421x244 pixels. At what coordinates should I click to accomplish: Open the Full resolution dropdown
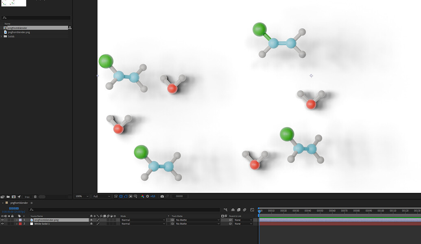(x=102, y=196)
